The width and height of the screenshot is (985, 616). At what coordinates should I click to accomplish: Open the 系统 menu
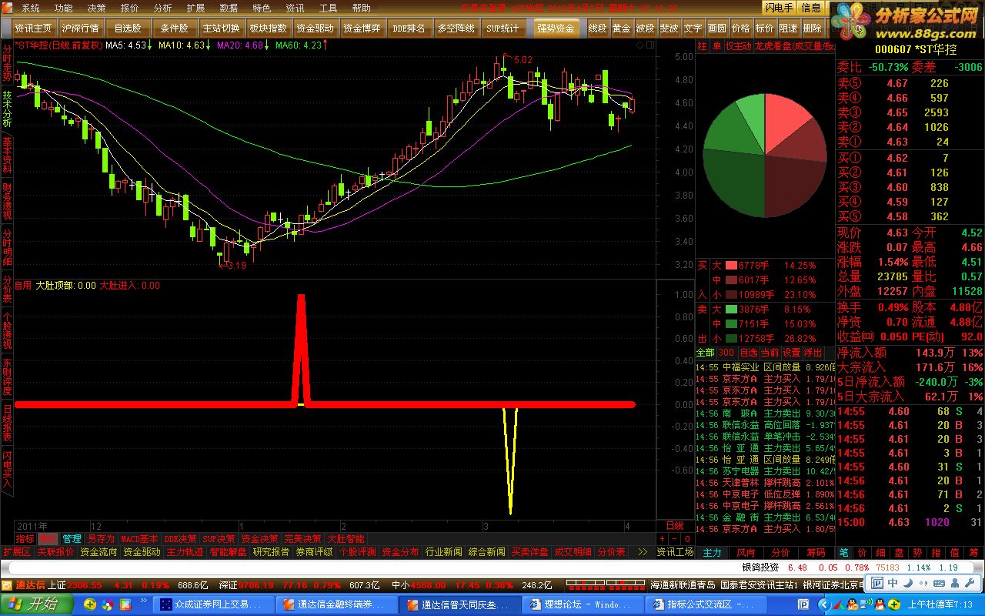point(31,8)
